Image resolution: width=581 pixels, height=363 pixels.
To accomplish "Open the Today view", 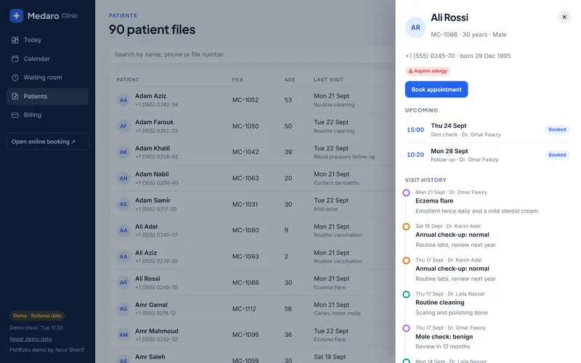I will point(47,40).
